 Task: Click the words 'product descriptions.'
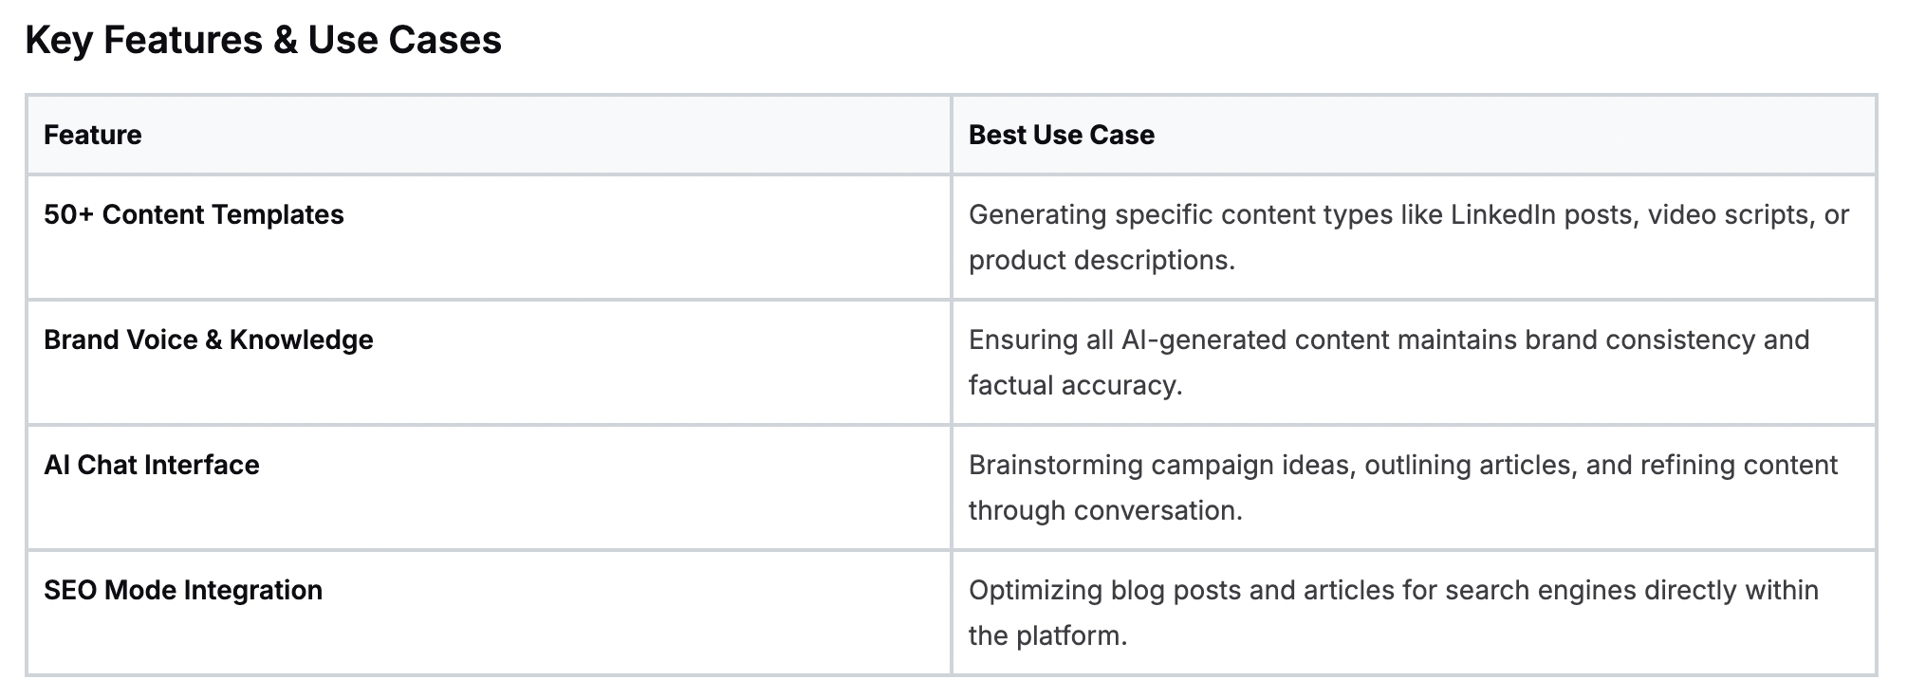click(1102, 260)
